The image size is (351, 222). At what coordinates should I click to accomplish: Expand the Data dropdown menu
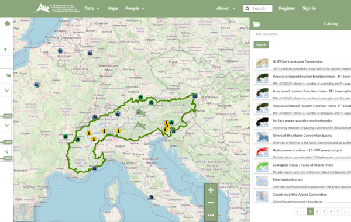(92, 8)
